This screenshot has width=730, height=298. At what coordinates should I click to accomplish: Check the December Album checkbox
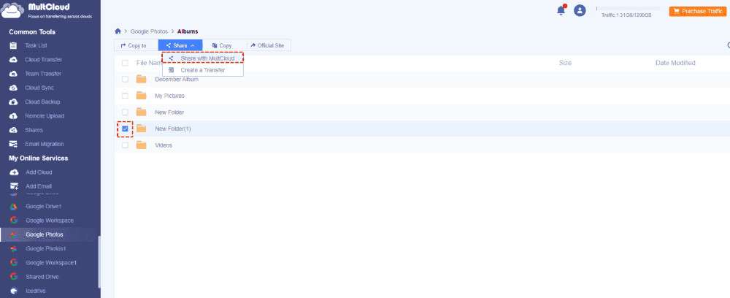tap(125, 79)
